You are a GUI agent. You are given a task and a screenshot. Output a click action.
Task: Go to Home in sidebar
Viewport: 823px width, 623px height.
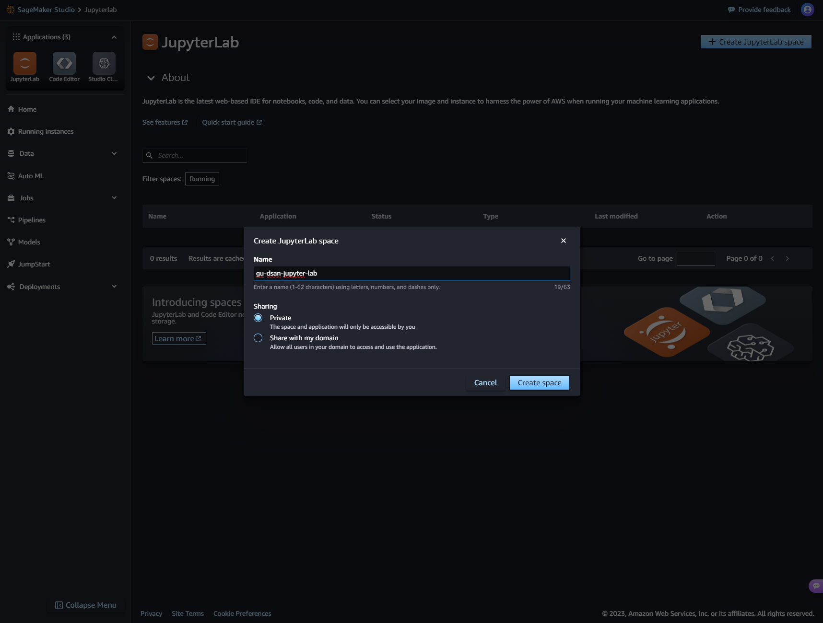(x=27, y=109)
